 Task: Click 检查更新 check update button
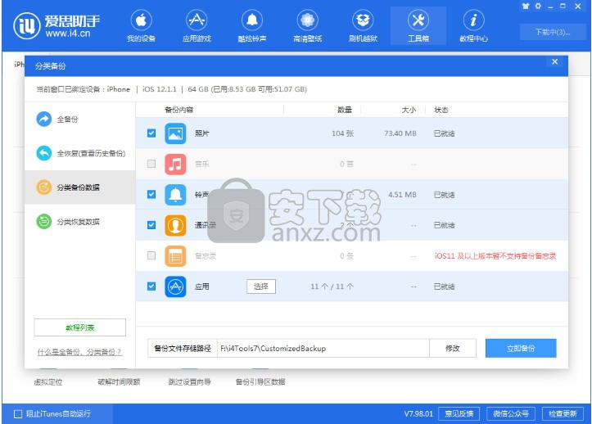pos(563,414)
